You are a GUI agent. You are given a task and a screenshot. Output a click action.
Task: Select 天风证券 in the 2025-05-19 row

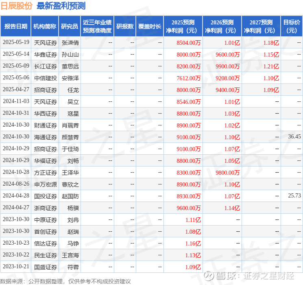[46, 43]
